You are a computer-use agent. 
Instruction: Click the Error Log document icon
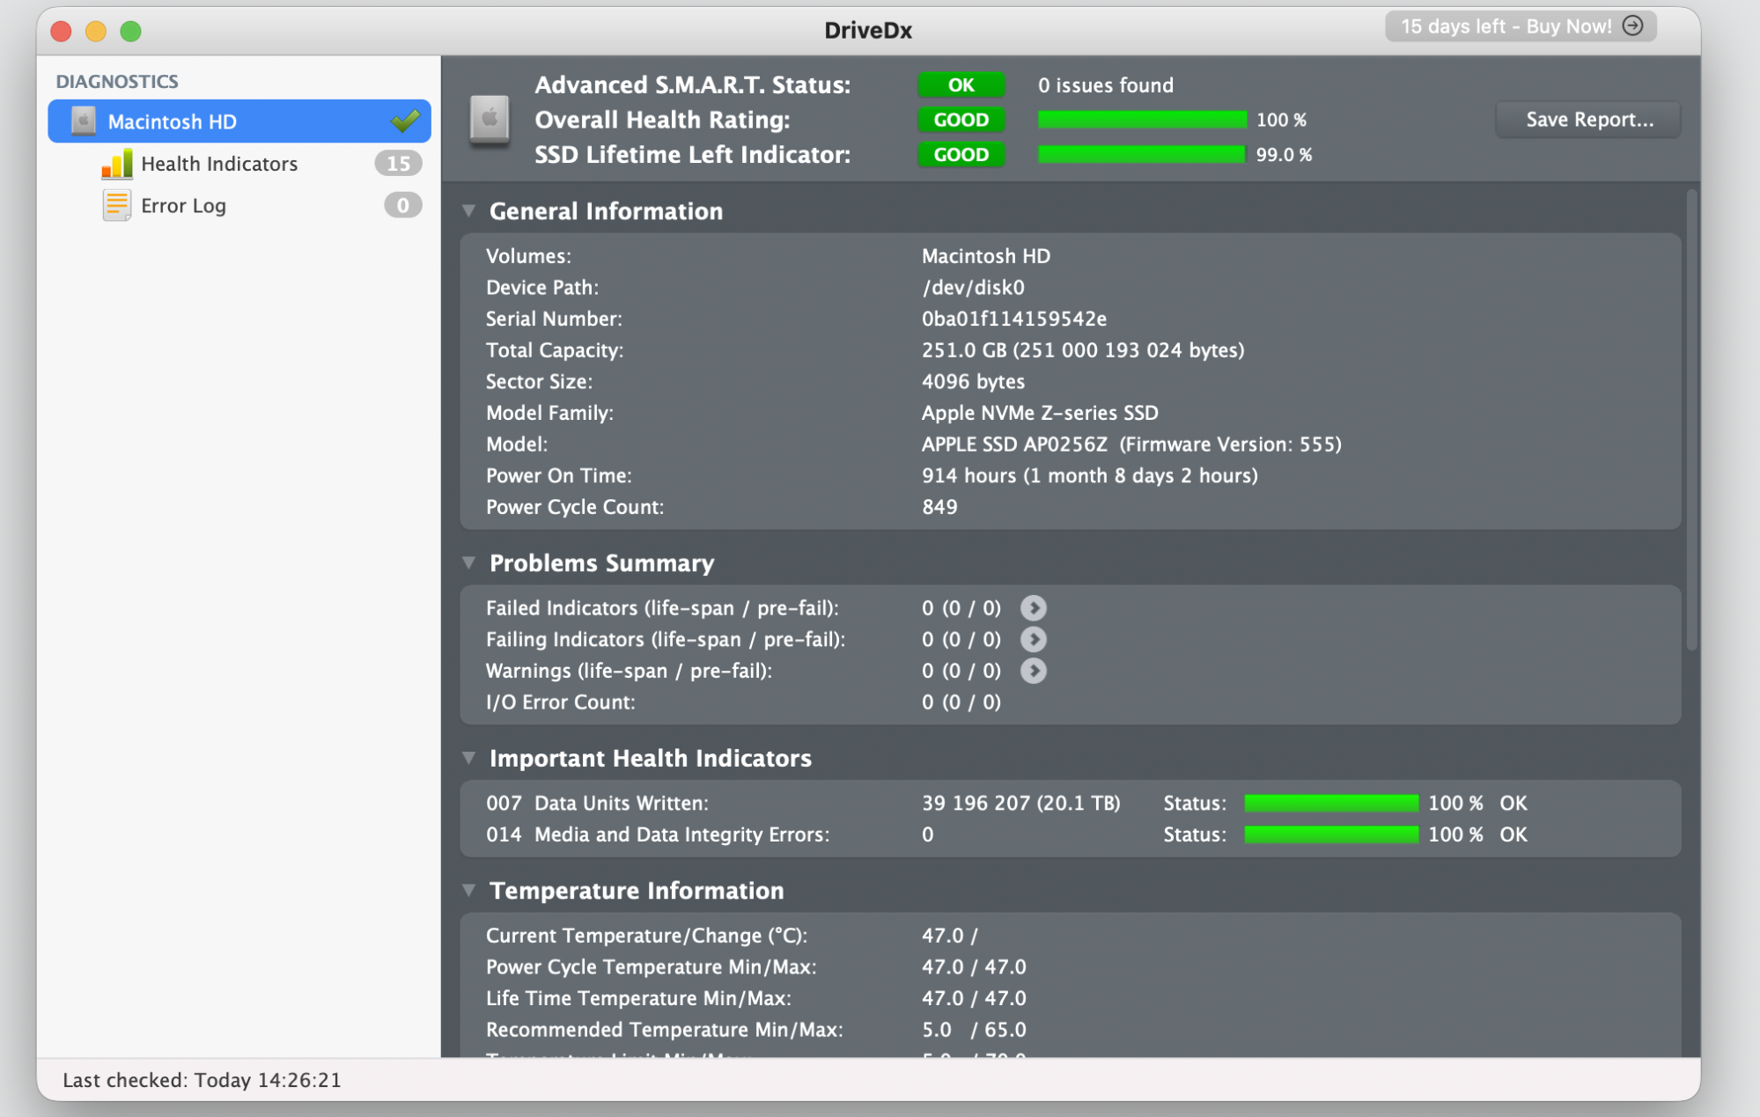[116, 205]
